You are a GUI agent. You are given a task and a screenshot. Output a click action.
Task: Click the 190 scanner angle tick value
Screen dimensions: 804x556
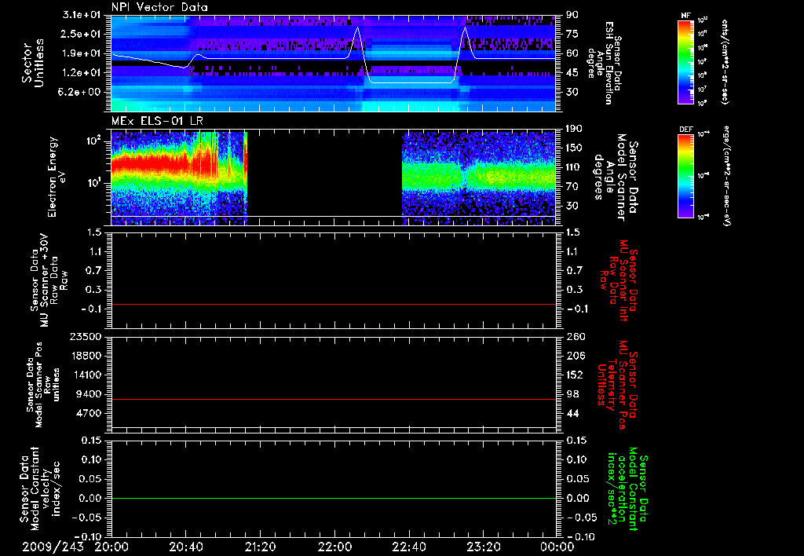click(574, 129)
